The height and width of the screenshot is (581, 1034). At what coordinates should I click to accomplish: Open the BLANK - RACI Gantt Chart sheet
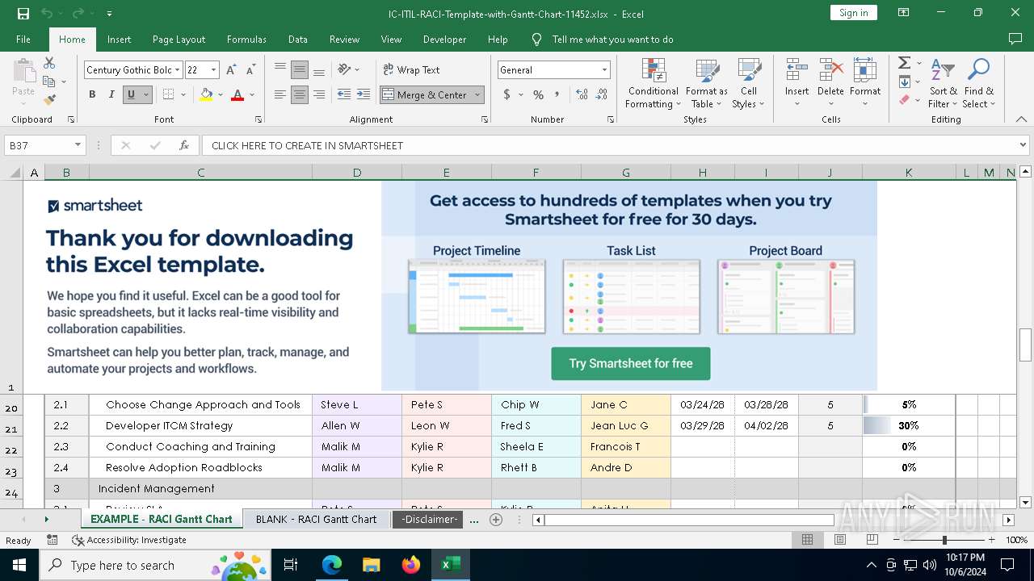point(316,520)
